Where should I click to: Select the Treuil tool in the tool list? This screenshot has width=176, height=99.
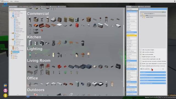(131, 29)
